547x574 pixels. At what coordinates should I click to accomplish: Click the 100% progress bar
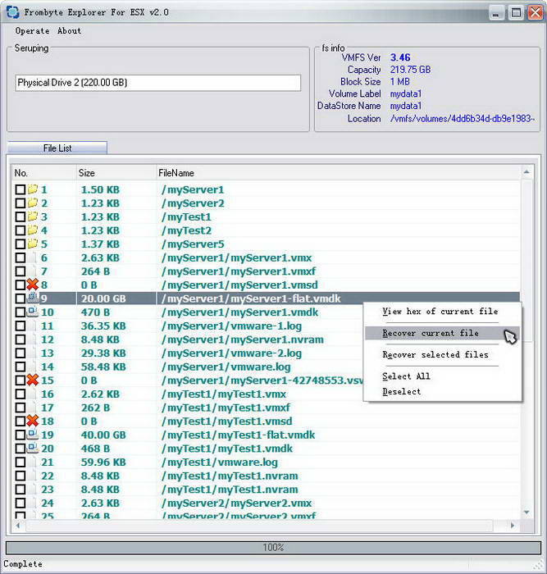pos(273,547)
